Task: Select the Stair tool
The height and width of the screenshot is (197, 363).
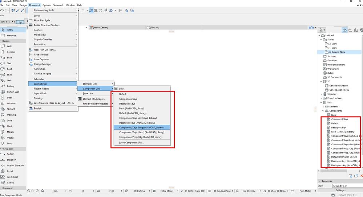Action: click(13, 81)
